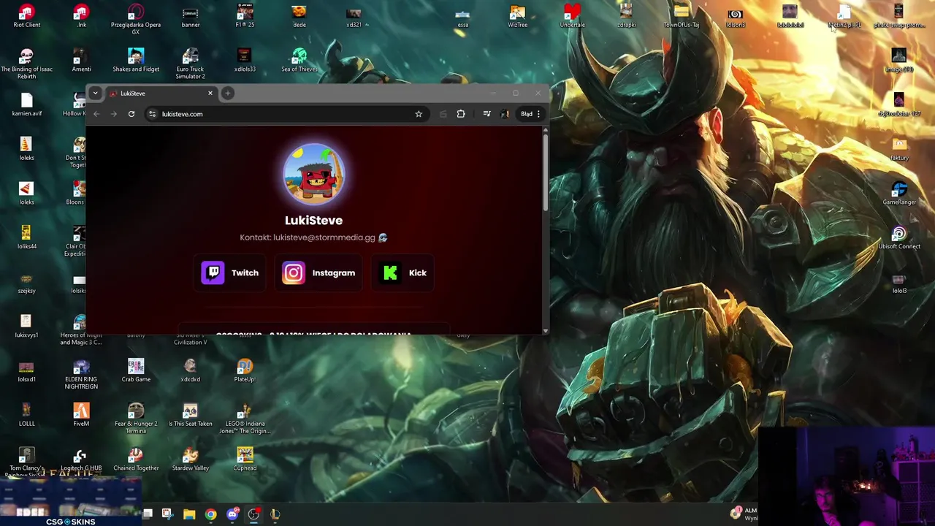Reload the lukisteve.com page

coord(131,114)
